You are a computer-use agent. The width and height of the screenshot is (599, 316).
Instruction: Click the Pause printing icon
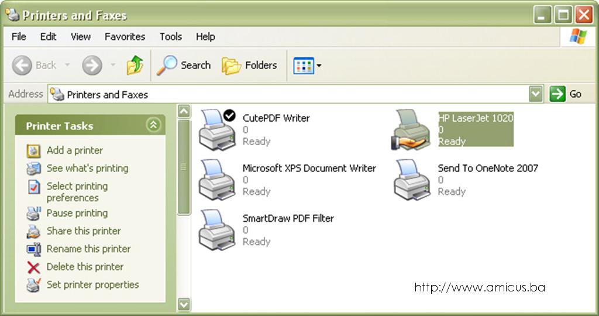click(x=33, y=213)
